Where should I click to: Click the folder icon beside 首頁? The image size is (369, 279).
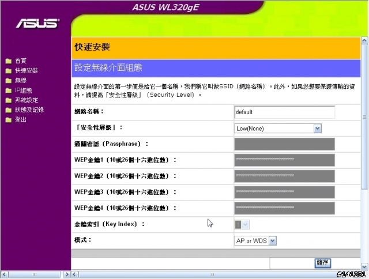9,61
